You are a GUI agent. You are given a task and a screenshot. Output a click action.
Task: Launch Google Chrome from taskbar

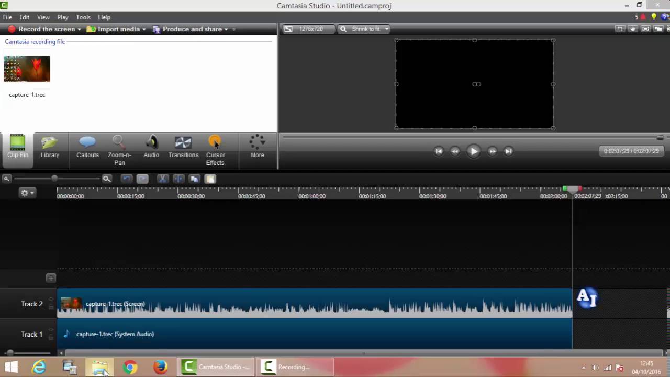coord(130,367)
